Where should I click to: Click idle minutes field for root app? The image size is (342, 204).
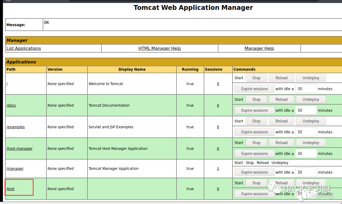pyautogui.click(x=306, y=89)
